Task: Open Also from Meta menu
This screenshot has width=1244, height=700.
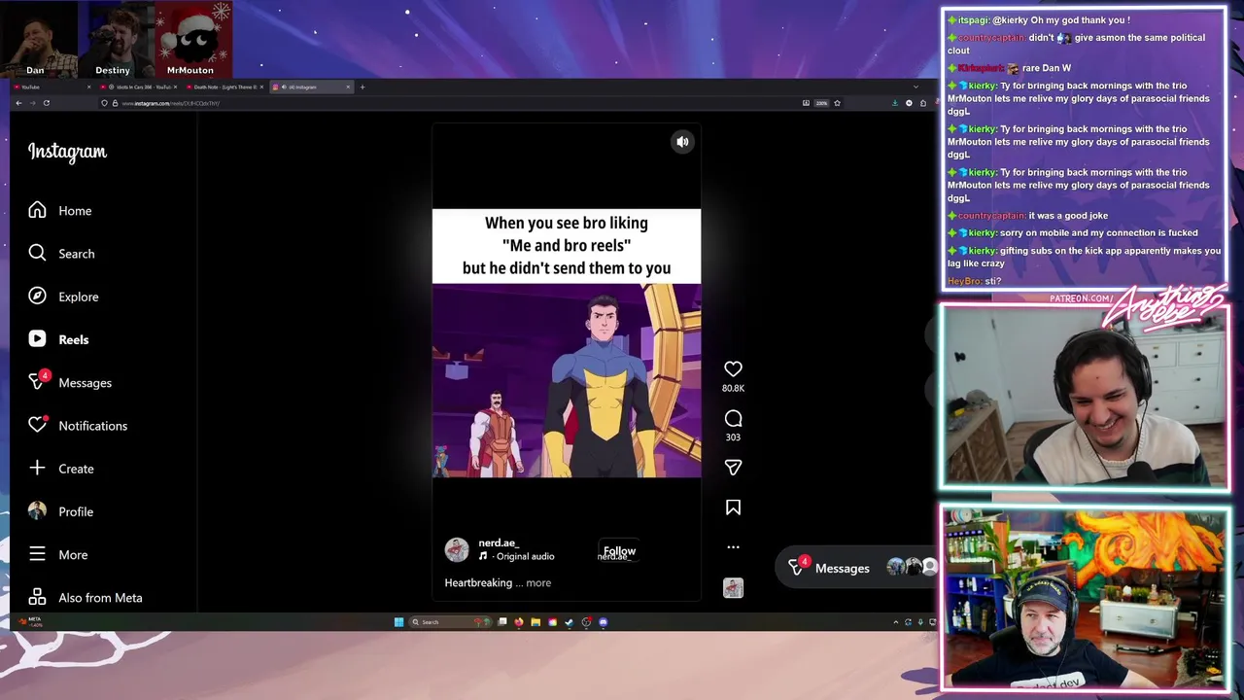Action: (x=86, y=597)
